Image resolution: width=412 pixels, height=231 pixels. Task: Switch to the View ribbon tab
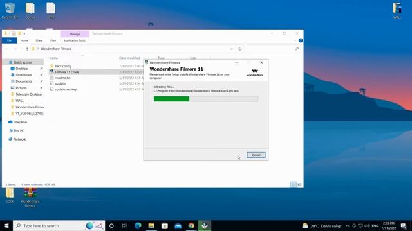[53, 40]
